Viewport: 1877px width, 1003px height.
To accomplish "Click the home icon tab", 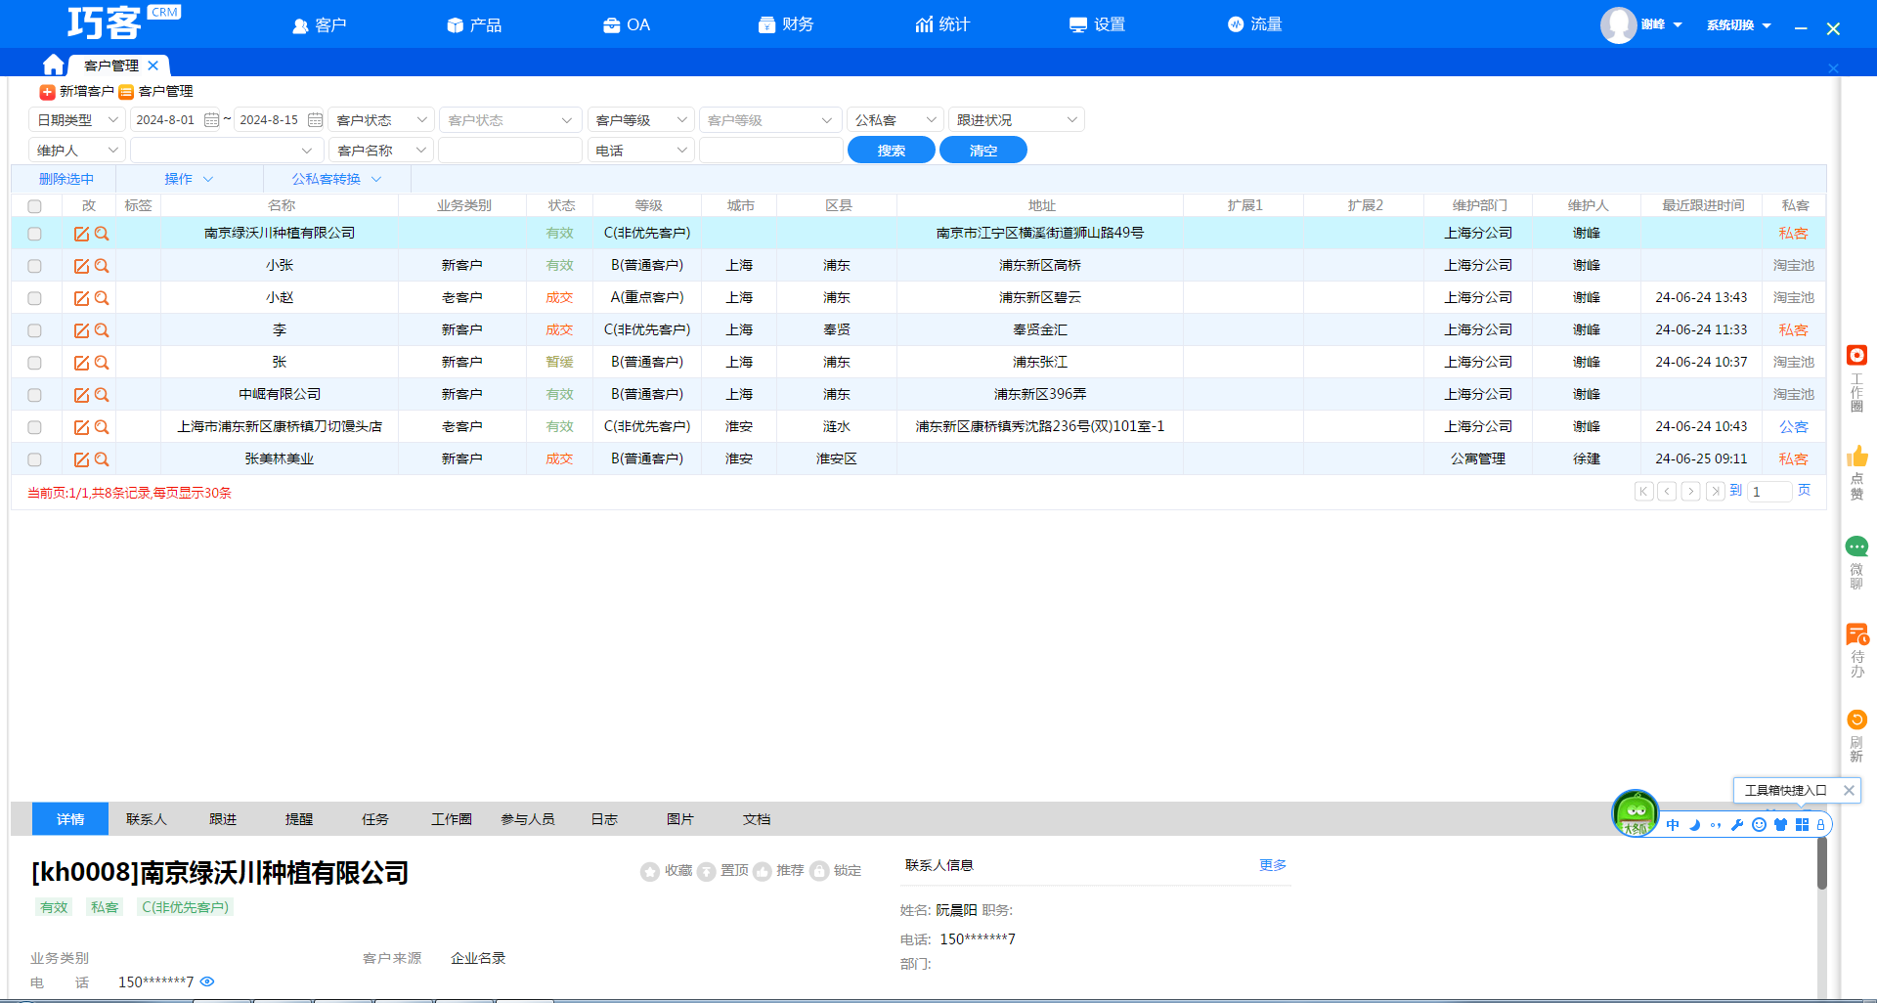I will (54, 65).
